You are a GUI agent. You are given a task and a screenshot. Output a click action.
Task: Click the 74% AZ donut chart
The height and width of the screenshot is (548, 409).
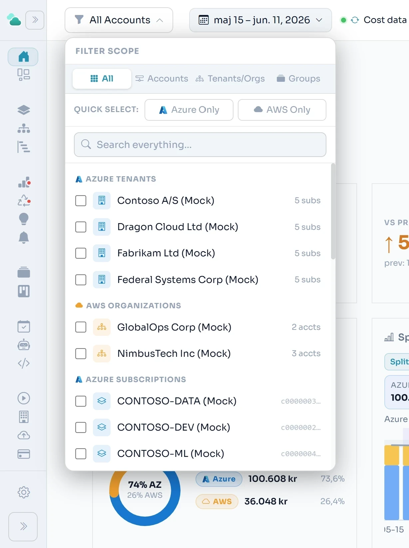(145, 490)
